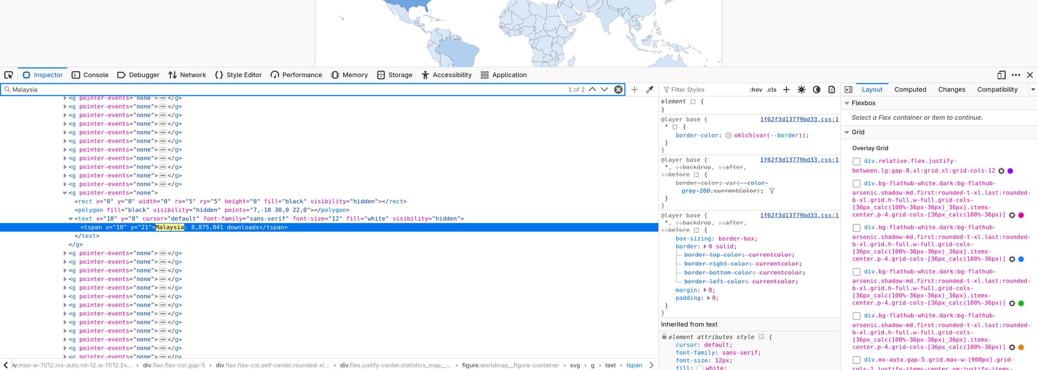
Task: Switch to the Console tab
Action: pyautogui.click(x=90, y=75)
